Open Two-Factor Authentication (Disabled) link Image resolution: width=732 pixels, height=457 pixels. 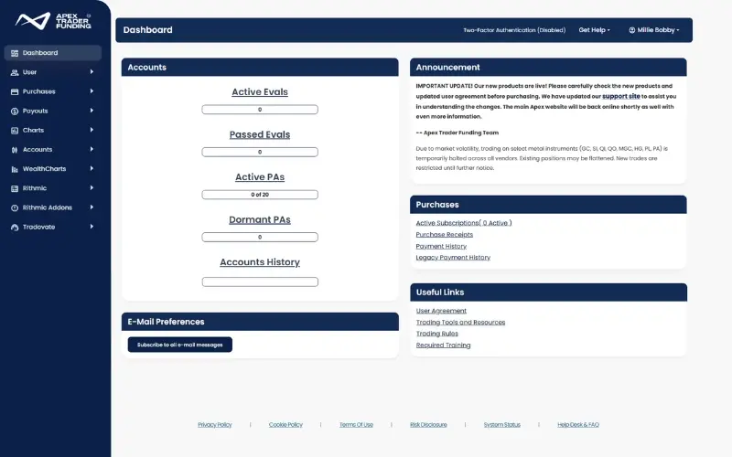point(514,30)
